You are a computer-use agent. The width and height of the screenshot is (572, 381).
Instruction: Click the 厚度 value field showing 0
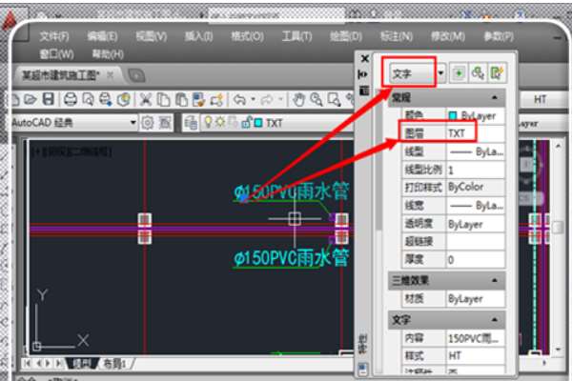(x=476, y=260)
